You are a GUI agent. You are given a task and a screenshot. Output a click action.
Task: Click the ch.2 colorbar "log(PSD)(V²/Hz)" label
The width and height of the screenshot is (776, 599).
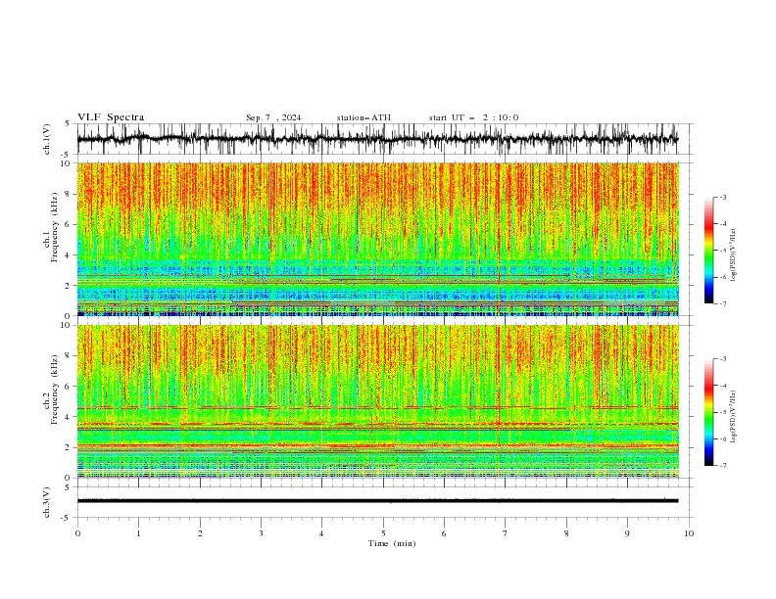coord(733,417)
